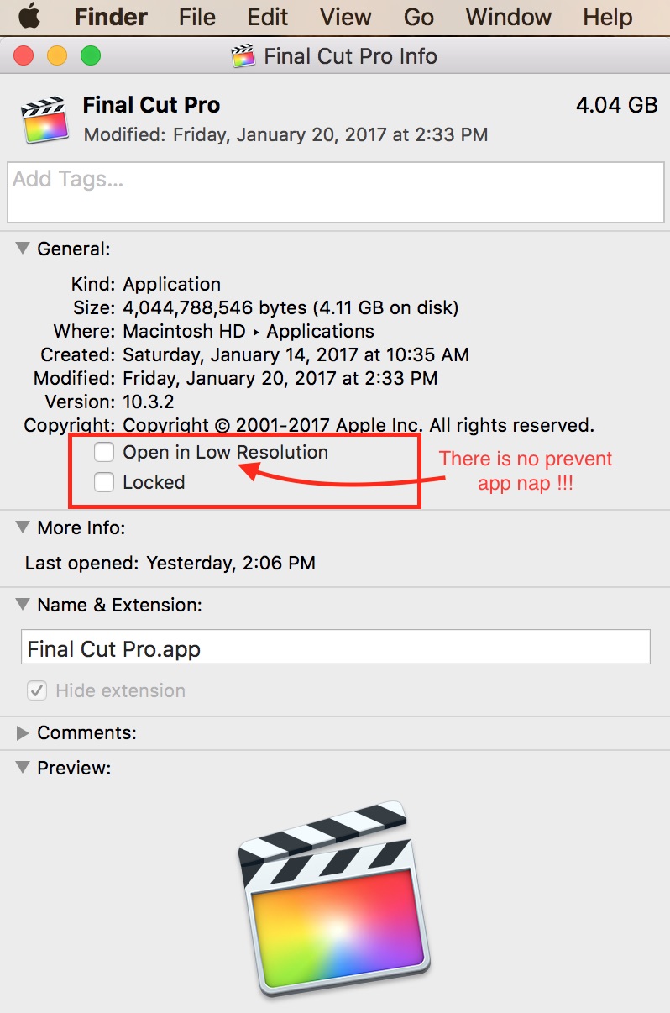Open the Go menu

pyautogui.click(x=417, y=17)
